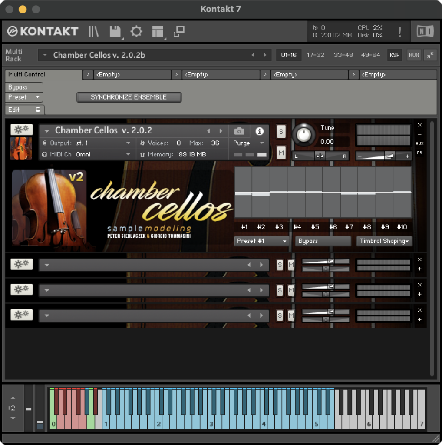This screenshot has height=445, width=442.
Task: Open first empty slot instrument dropdown arrow
Action: click(47, 265)
